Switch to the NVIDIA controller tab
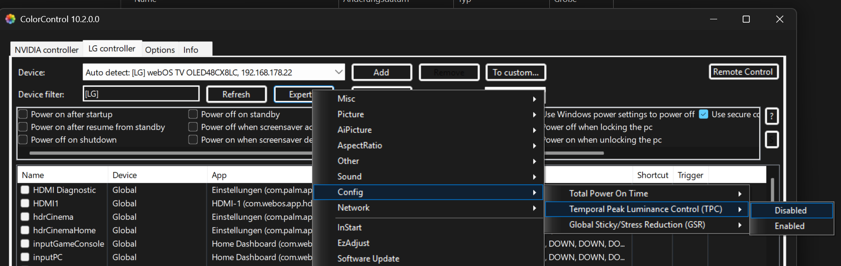 click(46, 50)
